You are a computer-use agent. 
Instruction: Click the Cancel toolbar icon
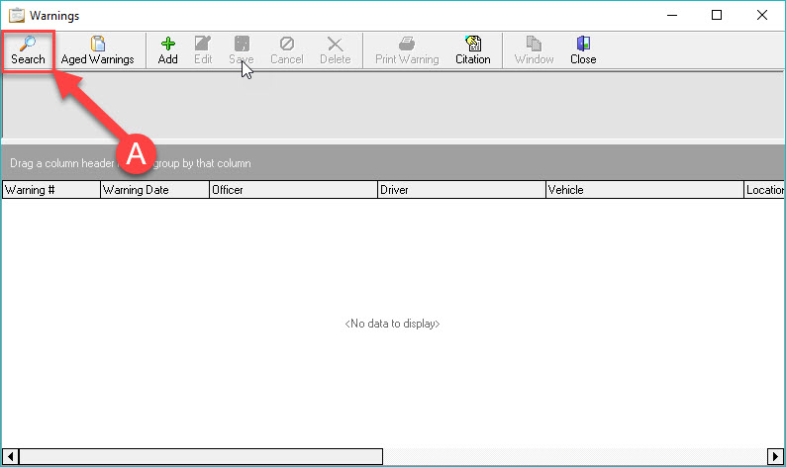coord(286,44)
